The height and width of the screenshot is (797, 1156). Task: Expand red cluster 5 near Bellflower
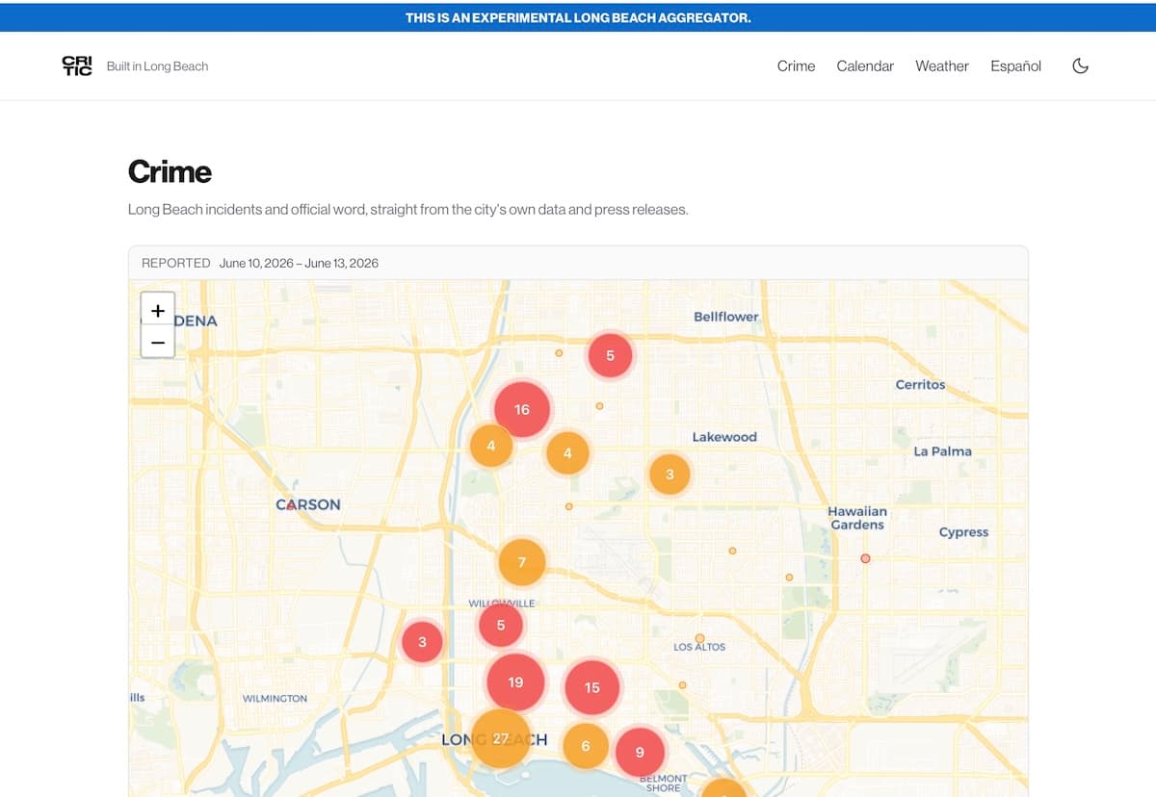610,355
